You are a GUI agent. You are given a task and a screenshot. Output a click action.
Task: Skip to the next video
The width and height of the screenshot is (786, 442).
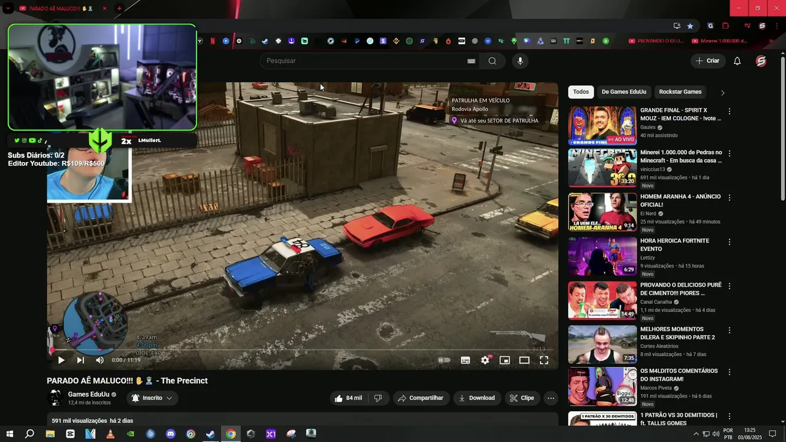click(x=80, y=360)
